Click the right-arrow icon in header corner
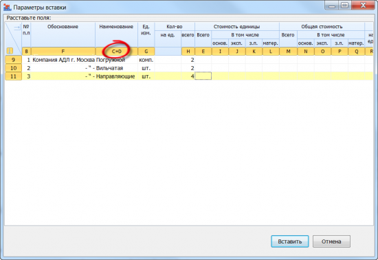This screenshot has height=260, width=378. (17, 28)
